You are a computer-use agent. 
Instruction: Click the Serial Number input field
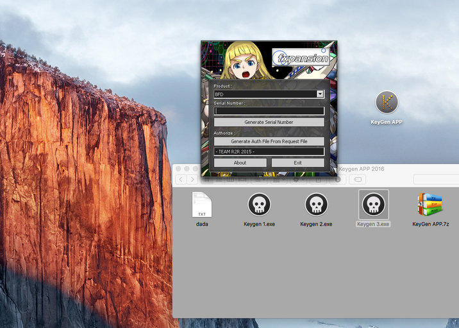(x=269, y=111)
